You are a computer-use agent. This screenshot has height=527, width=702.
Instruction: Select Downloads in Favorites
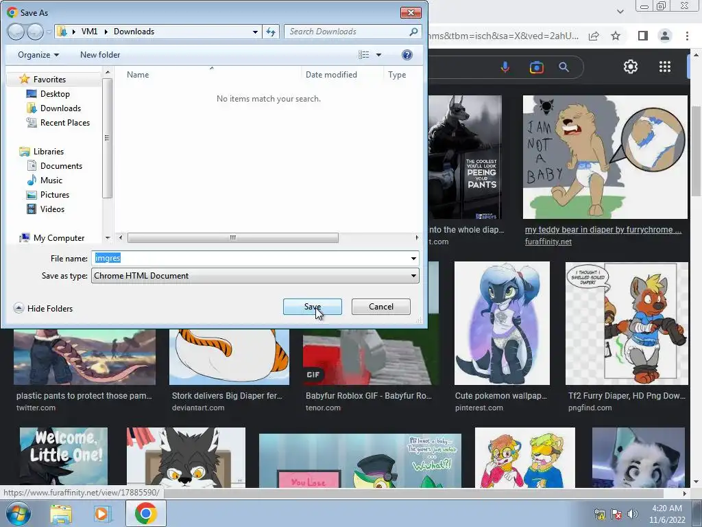pyautogui.click(x=60, y=108)
